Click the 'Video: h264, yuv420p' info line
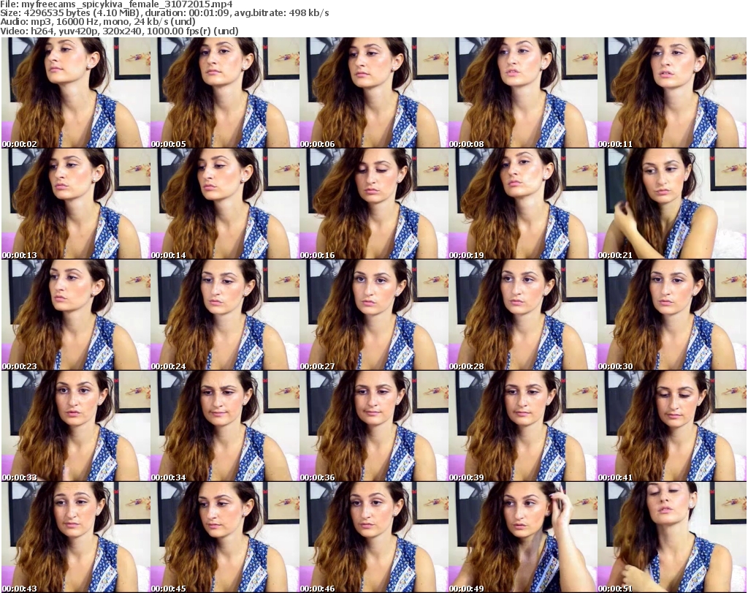 click(x=119, y=31)
